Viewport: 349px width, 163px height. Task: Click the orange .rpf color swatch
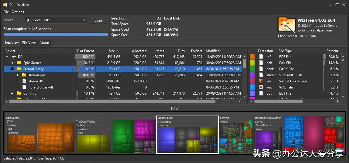tap(252, 57)
